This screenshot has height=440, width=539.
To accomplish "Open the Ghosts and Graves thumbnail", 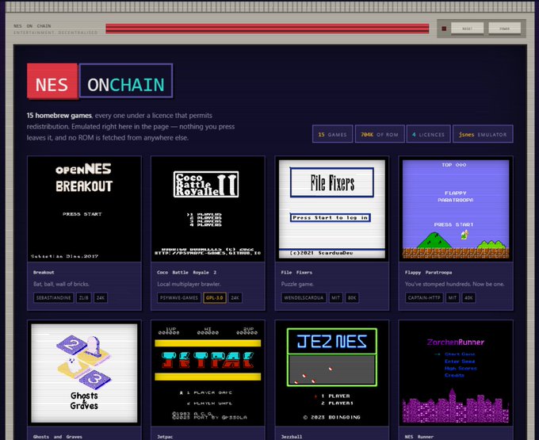I will (x=84, y=373).
